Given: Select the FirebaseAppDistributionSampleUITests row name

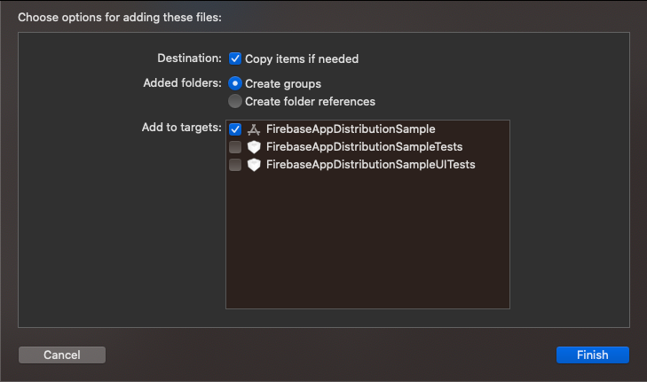Looking at the screenshot, I should (x=371, y=165).
